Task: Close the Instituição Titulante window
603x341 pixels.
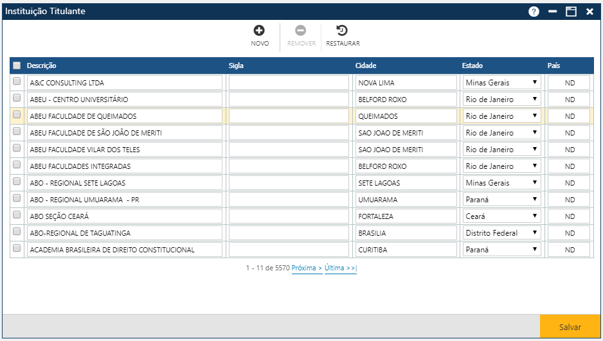Action: 589,12
